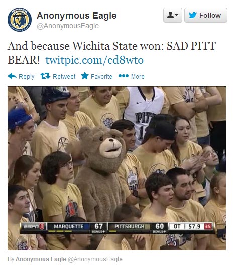Select the Favorite text label
234x265 pixels.
pos(101,77)
